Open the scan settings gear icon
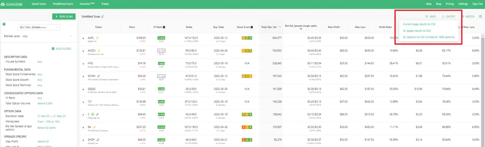 click(480, 16)
